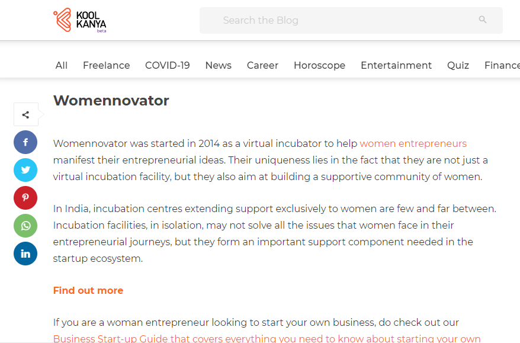Share article on Twitter
Viewport: 520px width, 343px height.
25,170
